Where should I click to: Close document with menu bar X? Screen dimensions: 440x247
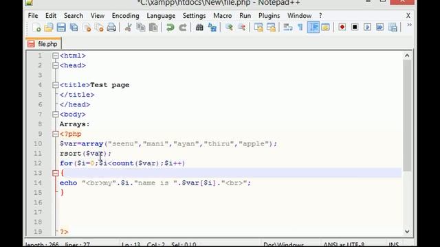[408, 16]
